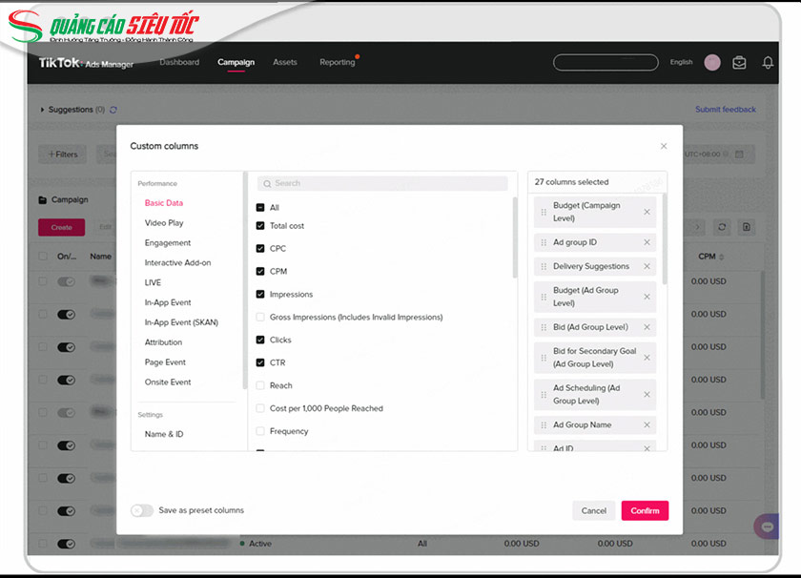Uncheck the Total cost checkbox
This screenshot has width=801, height=578.
260,226
